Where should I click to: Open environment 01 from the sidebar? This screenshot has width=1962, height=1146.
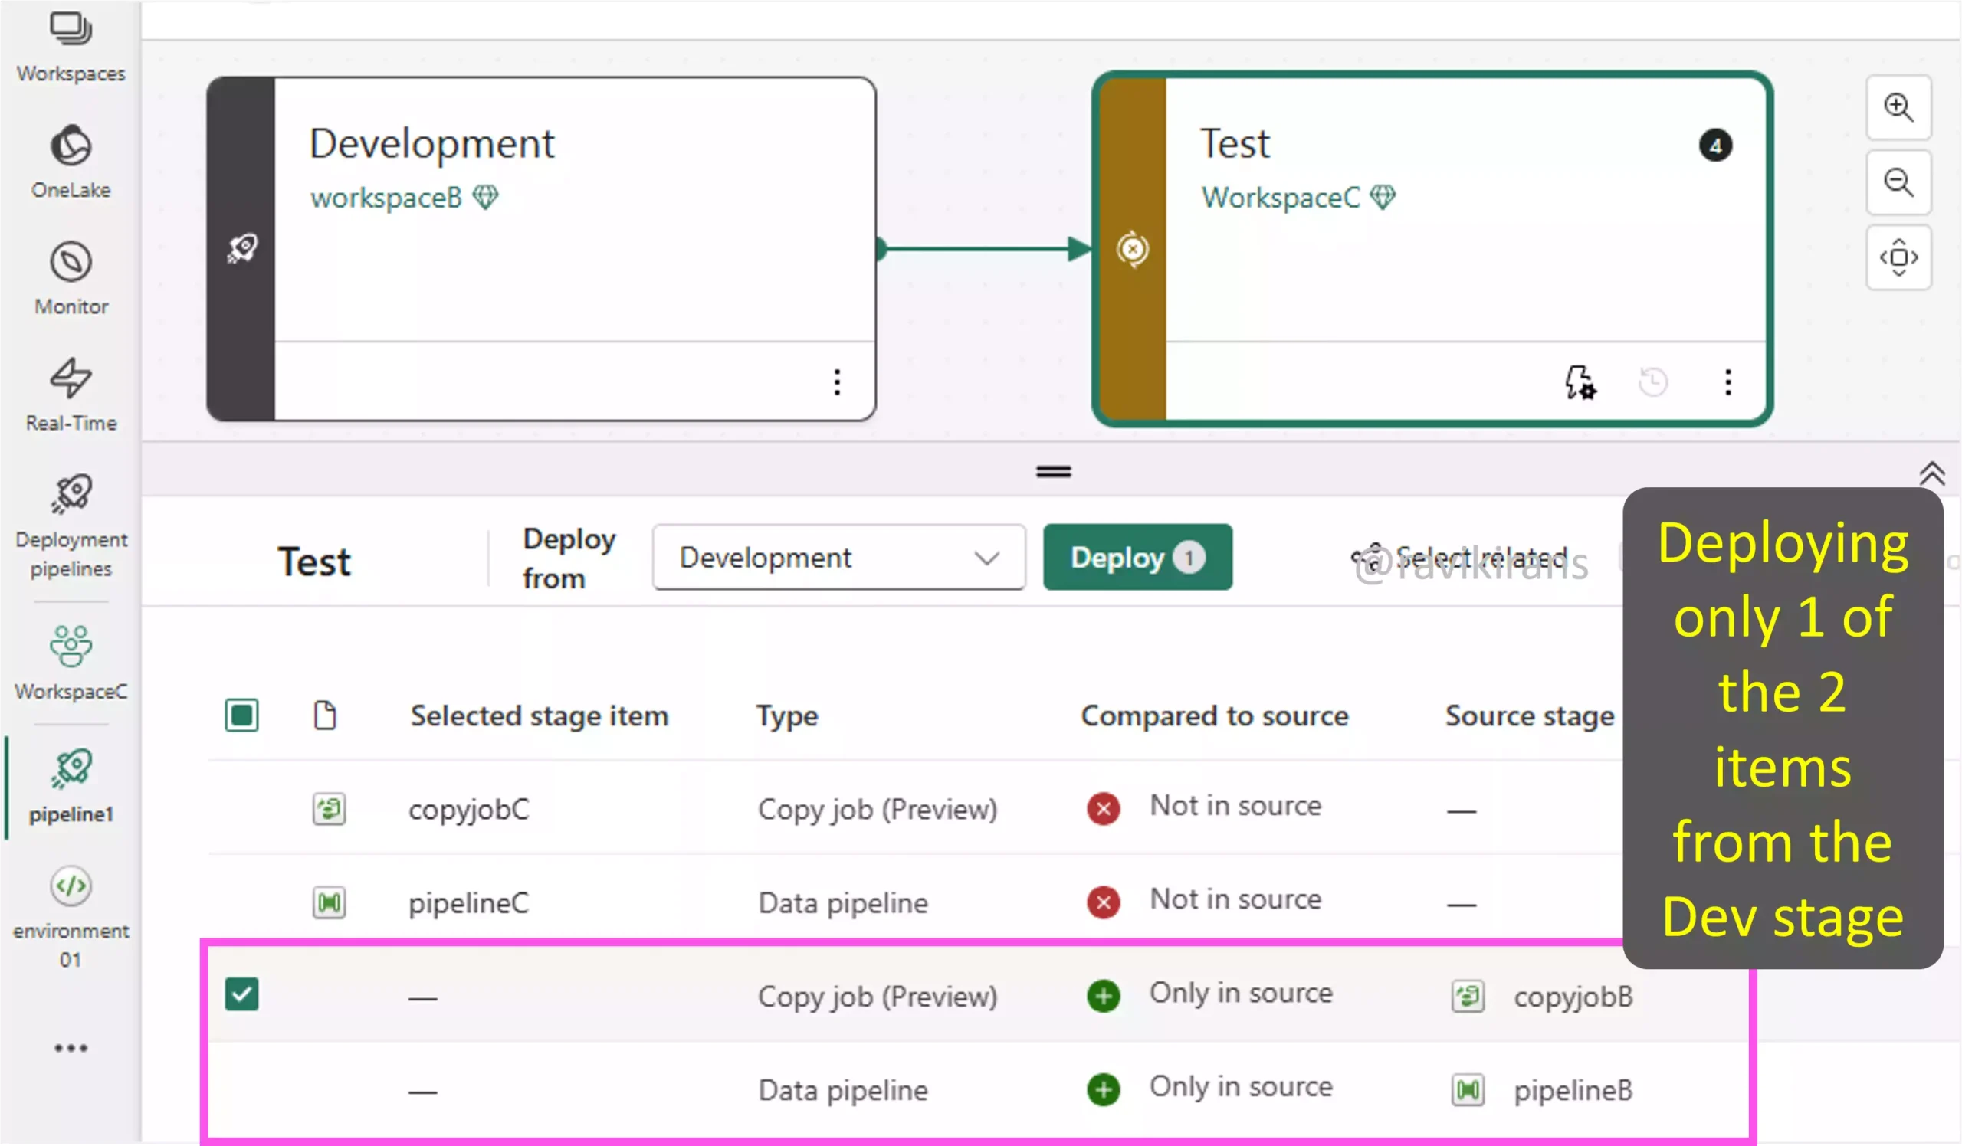[x=71, y=916]
